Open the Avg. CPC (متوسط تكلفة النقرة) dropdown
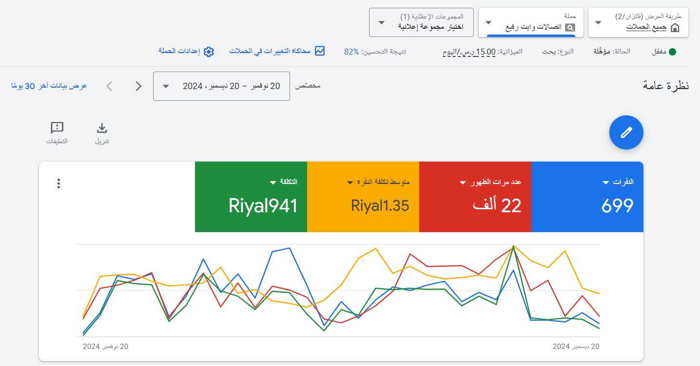700x366 pixels. click(378, 182)
